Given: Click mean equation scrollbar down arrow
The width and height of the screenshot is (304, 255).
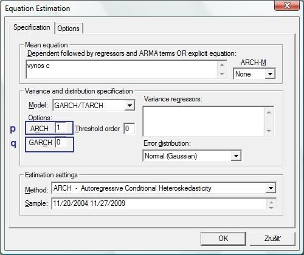Looking at the screenshot, I should [x=222, y=74].
